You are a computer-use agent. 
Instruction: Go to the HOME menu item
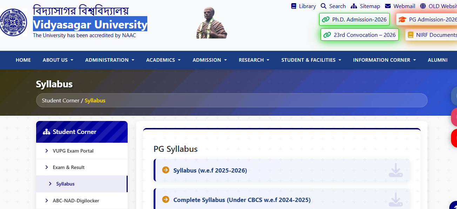(x=23, y=60)
